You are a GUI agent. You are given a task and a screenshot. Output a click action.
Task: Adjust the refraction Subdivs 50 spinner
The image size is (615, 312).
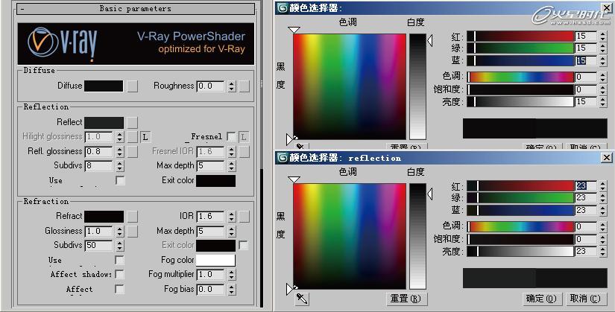119,246
